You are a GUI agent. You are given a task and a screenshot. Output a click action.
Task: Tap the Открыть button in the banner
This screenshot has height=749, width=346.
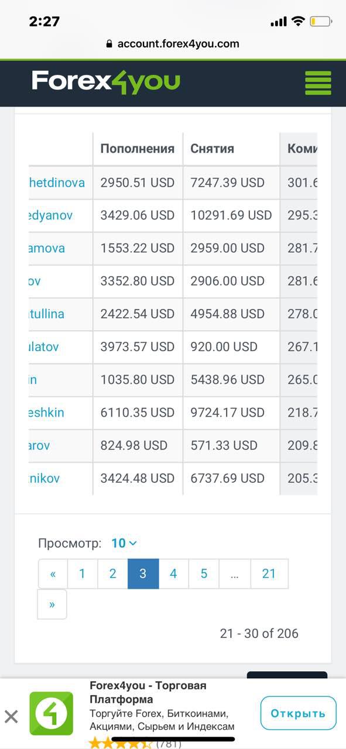point(298,713)
